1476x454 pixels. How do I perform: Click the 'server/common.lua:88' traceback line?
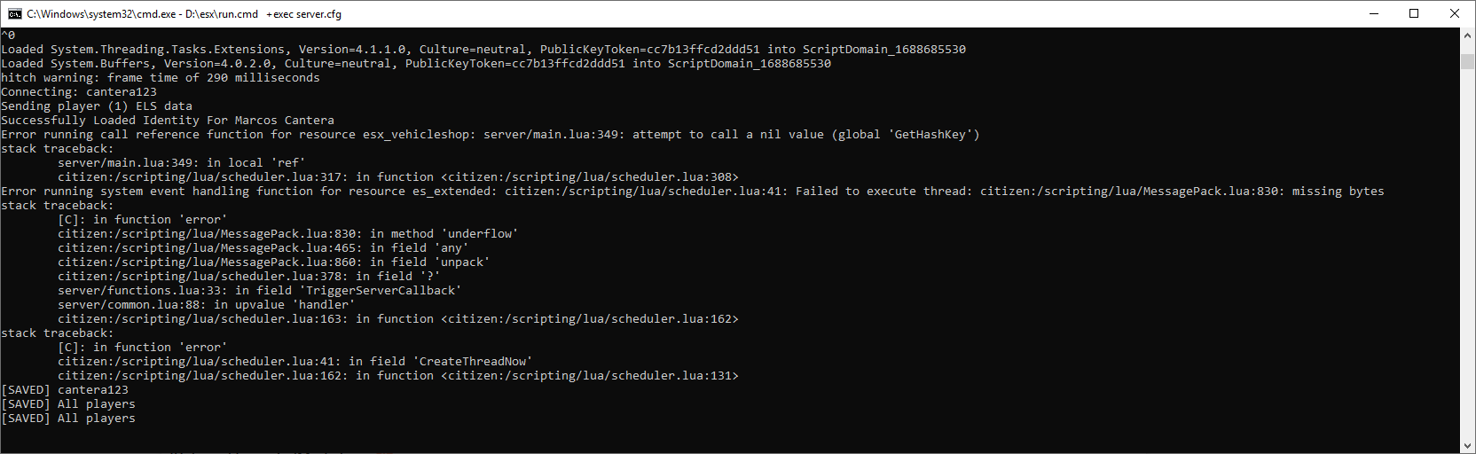[x=207, y=305]
